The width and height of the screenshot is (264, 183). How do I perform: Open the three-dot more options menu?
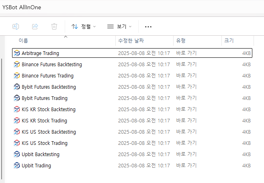click(x=148, y=27)
